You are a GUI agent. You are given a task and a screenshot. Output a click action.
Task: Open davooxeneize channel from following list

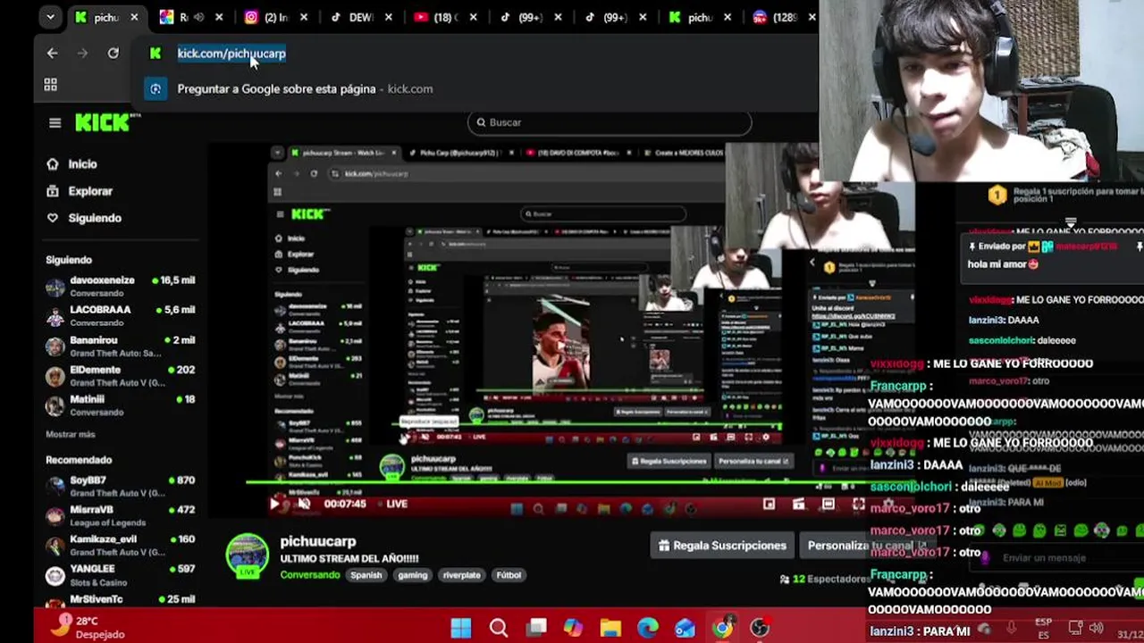(x=120, y=286)
